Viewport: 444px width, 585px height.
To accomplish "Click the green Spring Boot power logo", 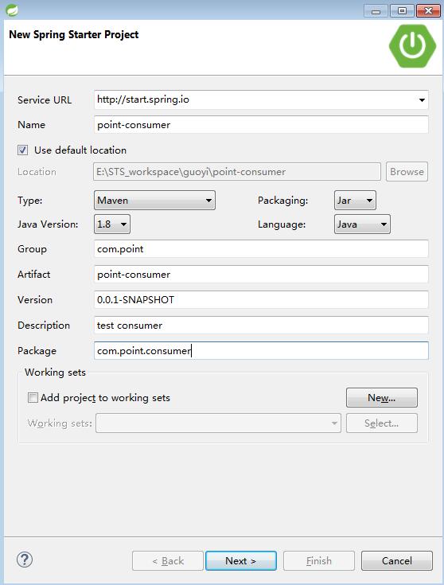I will click(412, 46).
